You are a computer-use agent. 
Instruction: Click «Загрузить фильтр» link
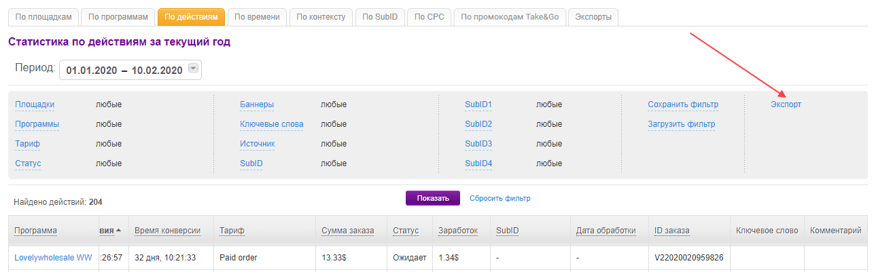[681, 124]
